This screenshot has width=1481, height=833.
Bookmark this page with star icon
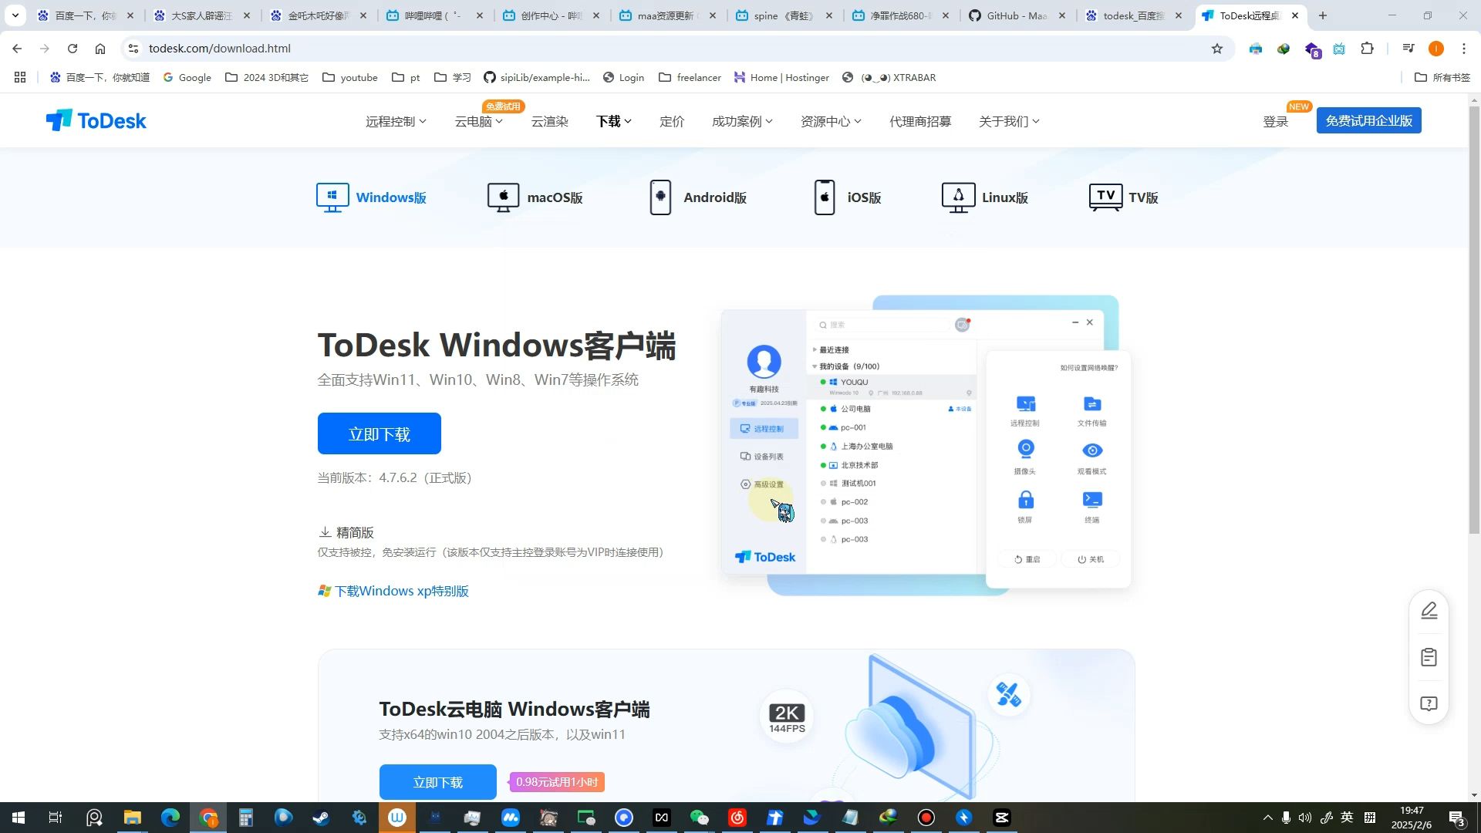[x=1217, y=49]
